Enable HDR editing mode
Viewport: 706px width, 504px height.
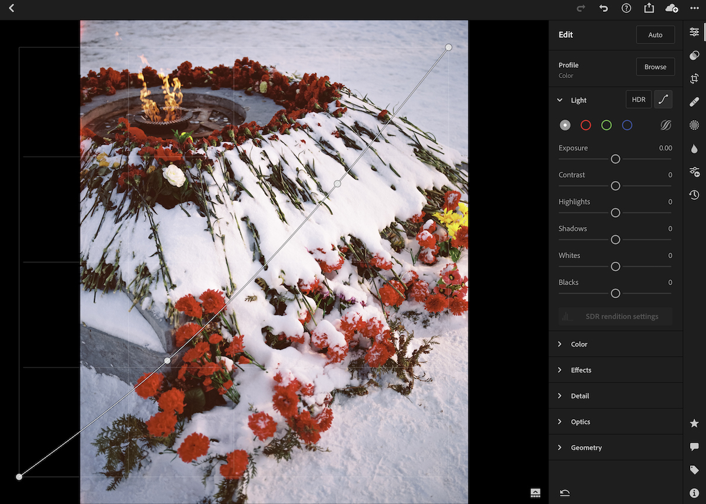tap(638, 99)
